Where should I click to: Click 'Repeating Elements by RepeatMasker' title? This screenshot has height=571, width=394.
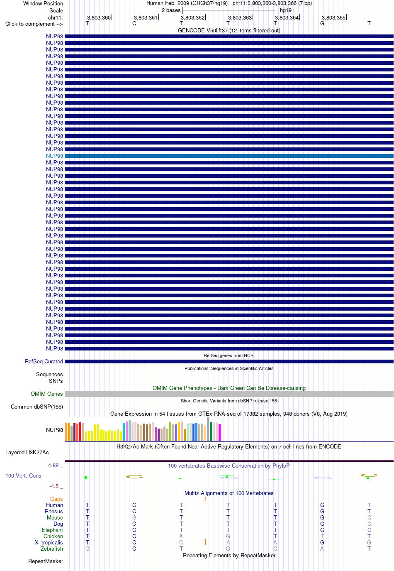coord(229,555)
